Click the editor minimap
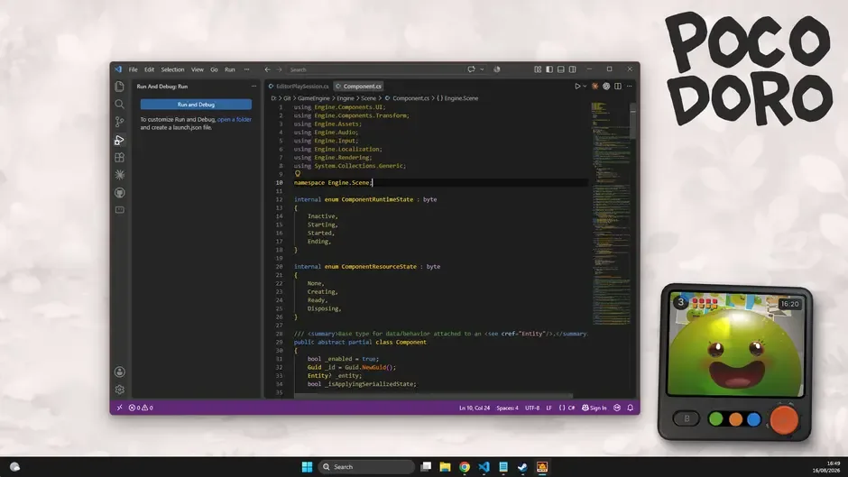Viewport: 848px width, 477px height. pos(610,214)
